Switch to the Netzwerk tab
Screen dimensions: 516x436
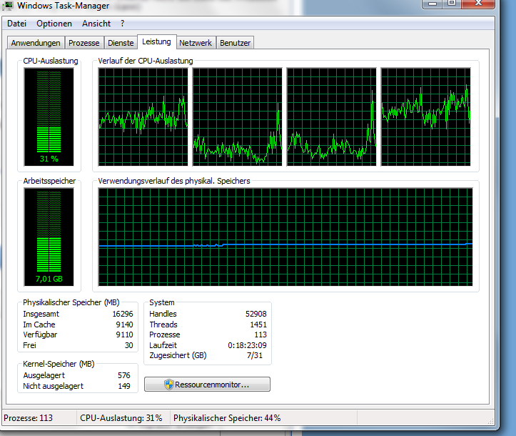(196, 43)
